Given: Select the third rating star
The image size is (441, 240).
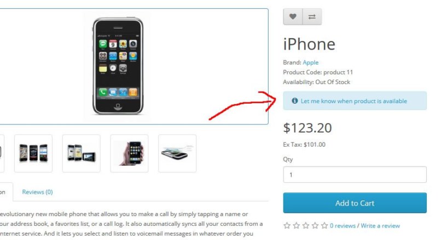Looking at the screenshot, I should pos(306,226).
